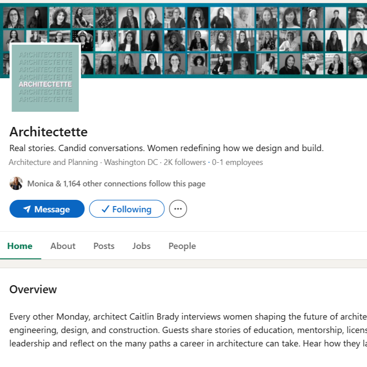Go to the People tab
Screen dimensions: 367x367
click(x=182, y=246)
